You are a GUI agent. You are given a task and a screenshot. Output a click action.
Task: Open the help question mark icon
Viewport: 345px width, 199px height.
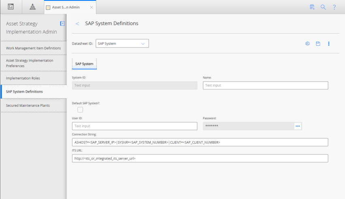(x=334, y=7)
